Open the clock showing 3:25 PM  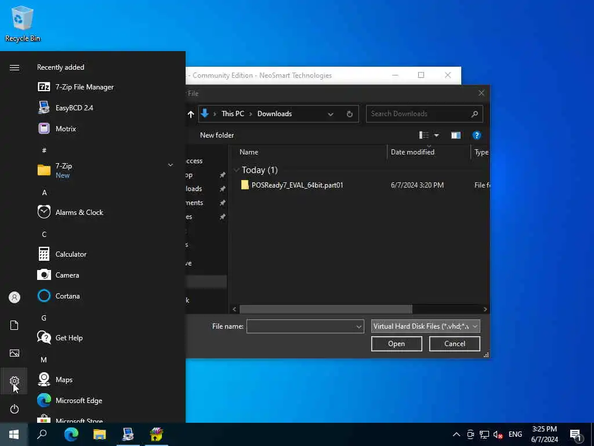pos(544,434)
